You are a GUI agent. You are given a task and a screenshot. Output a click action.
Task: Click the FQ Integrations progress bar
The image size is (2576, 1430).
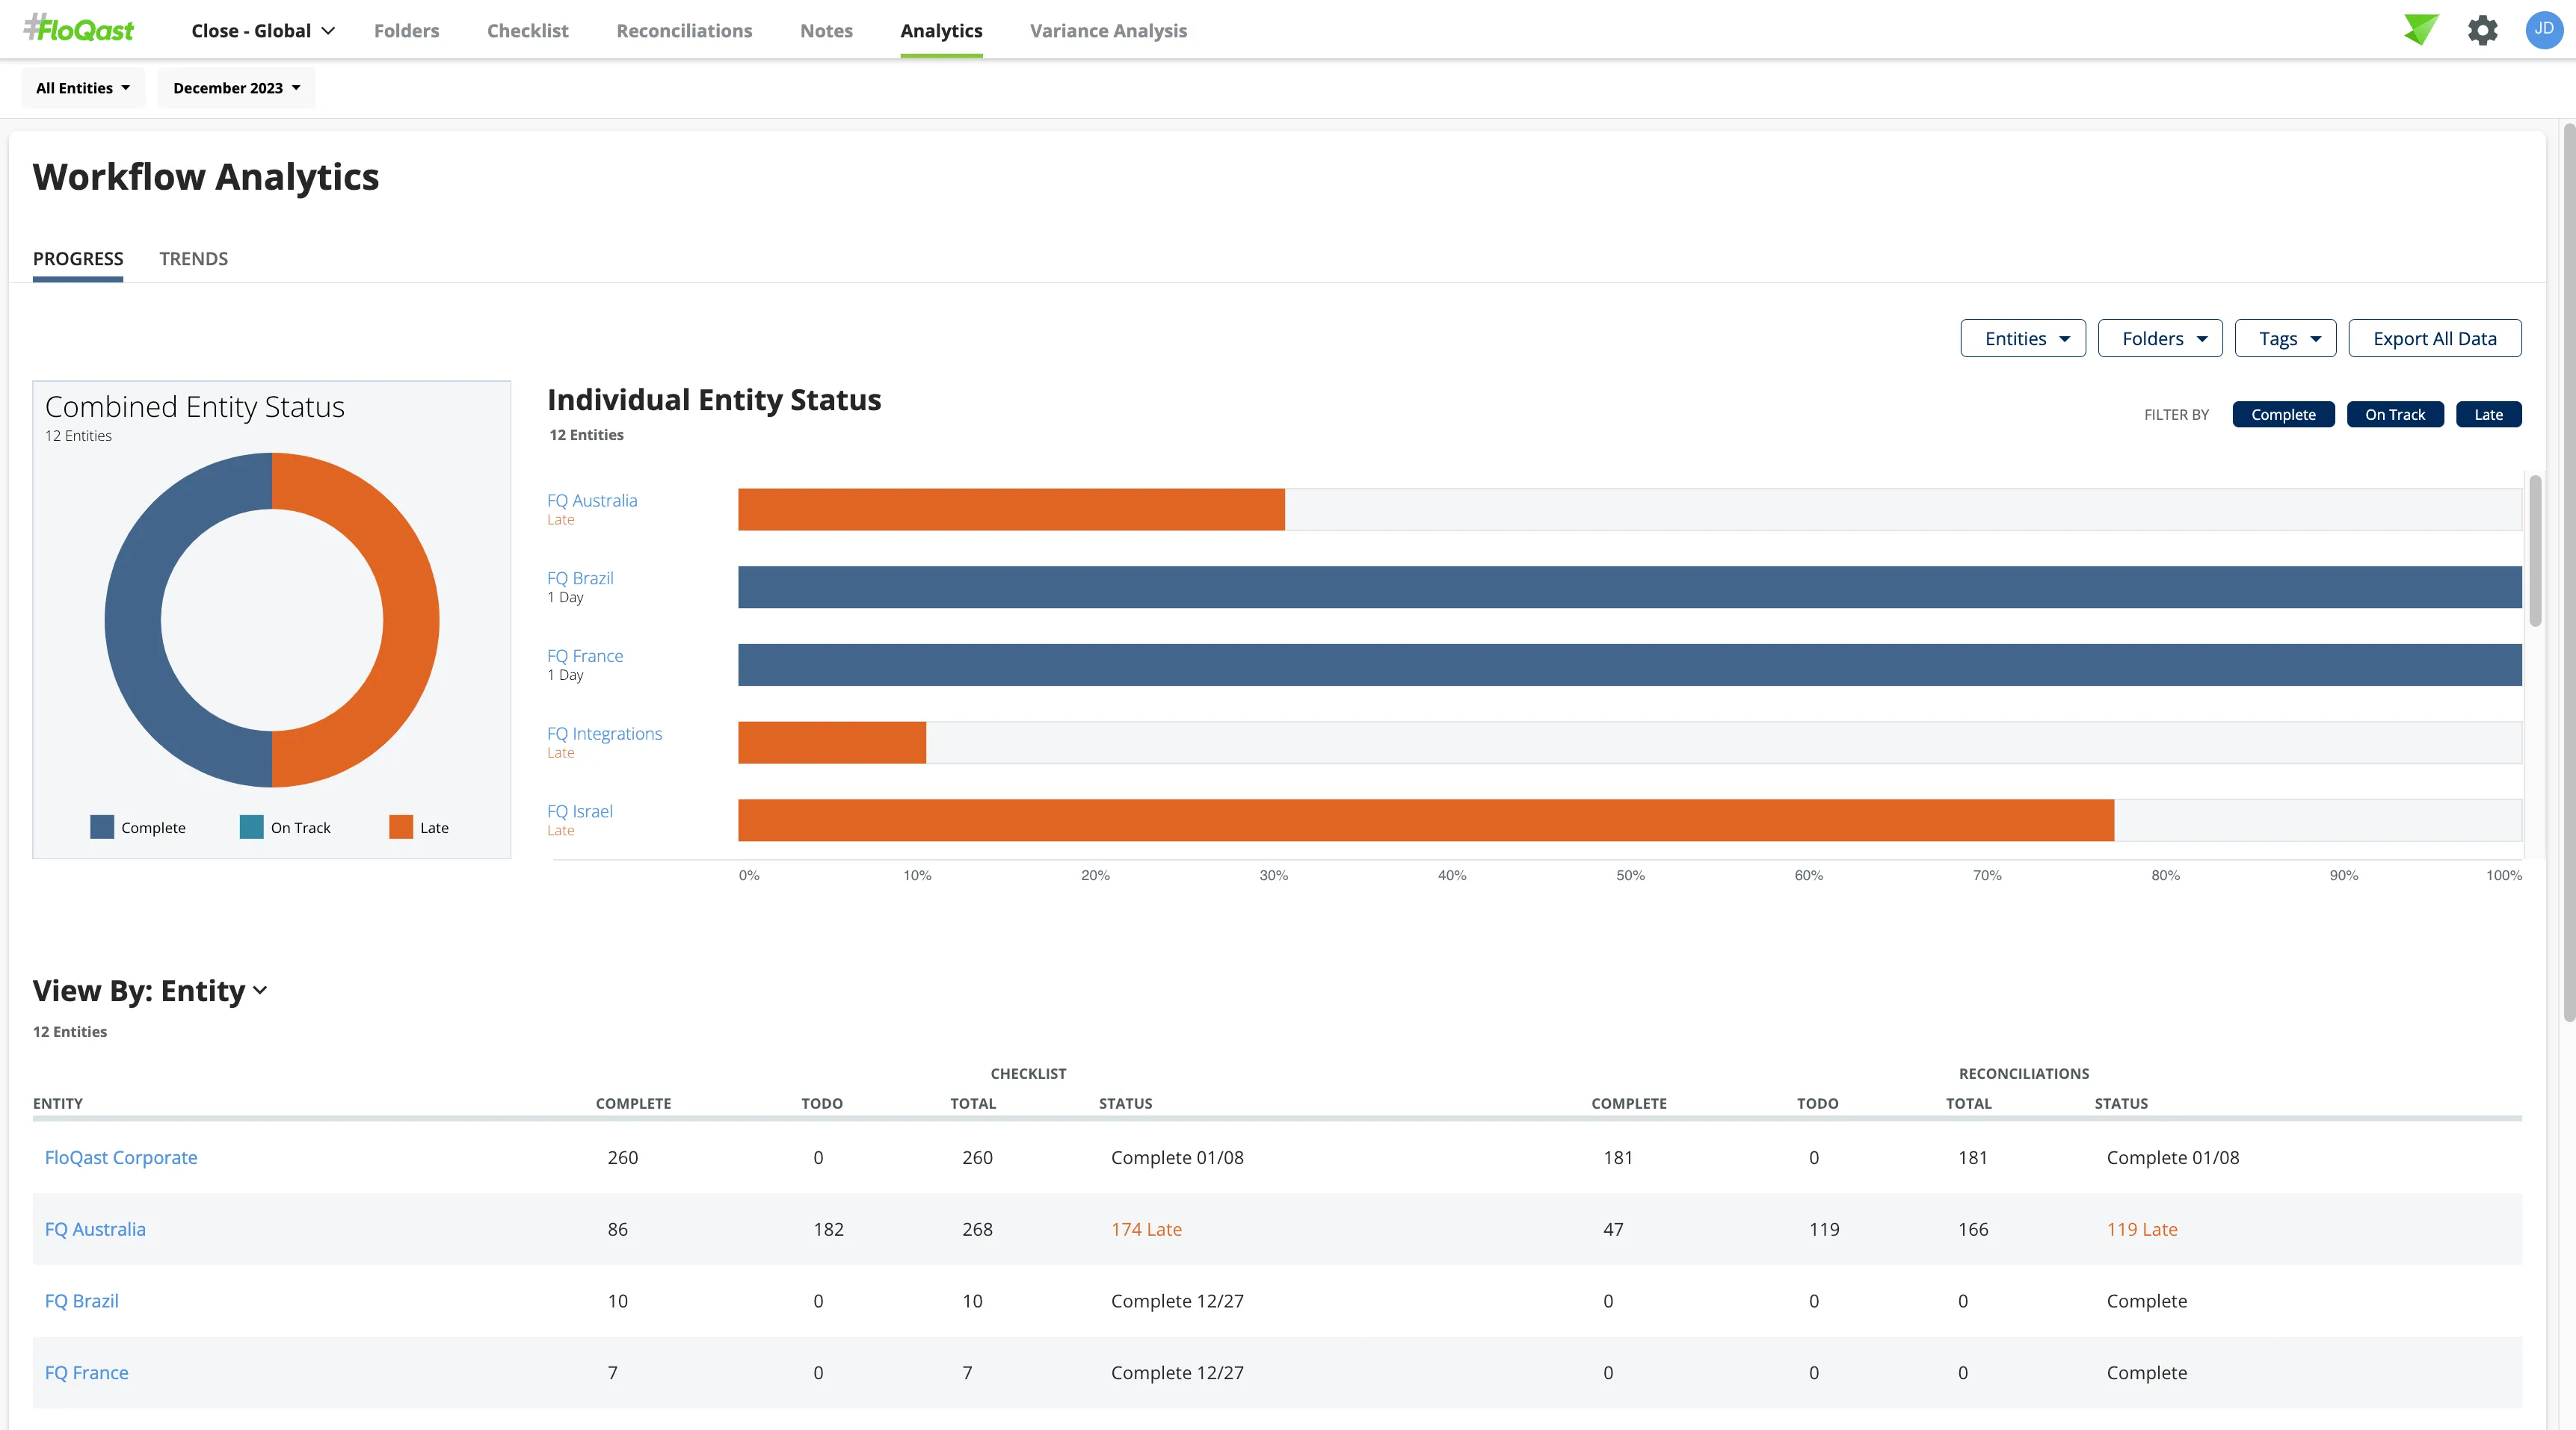(832, 743)
